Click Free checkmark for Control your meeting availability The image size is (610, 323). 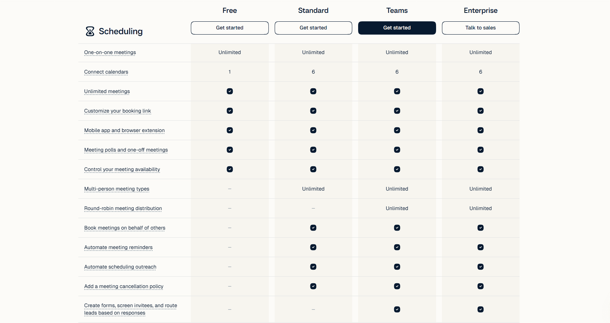(x=230, y=169)
